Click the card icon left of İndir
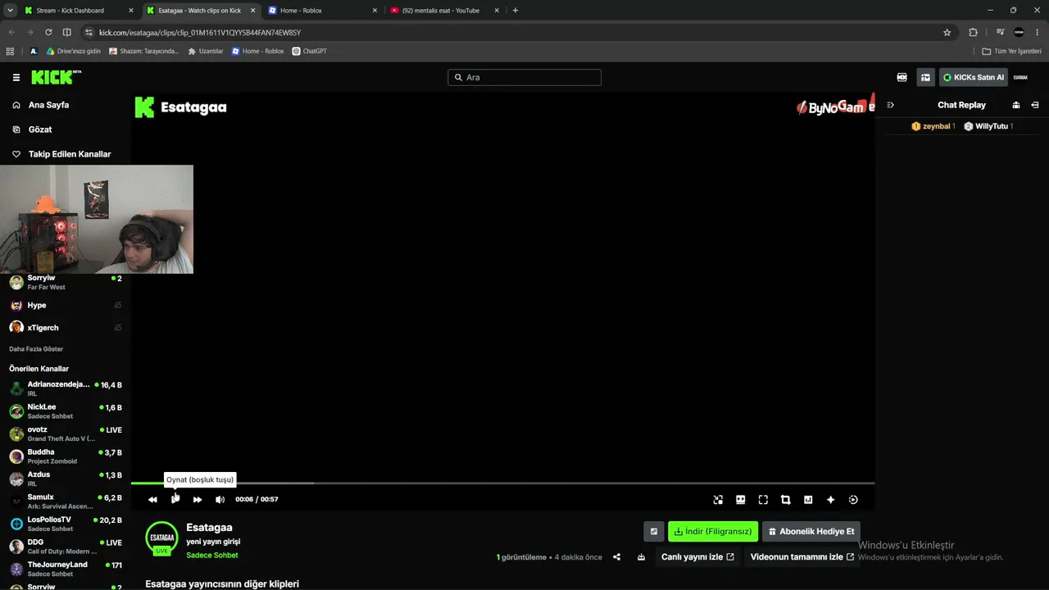1049x590 pixels. [x=653, y=532]
